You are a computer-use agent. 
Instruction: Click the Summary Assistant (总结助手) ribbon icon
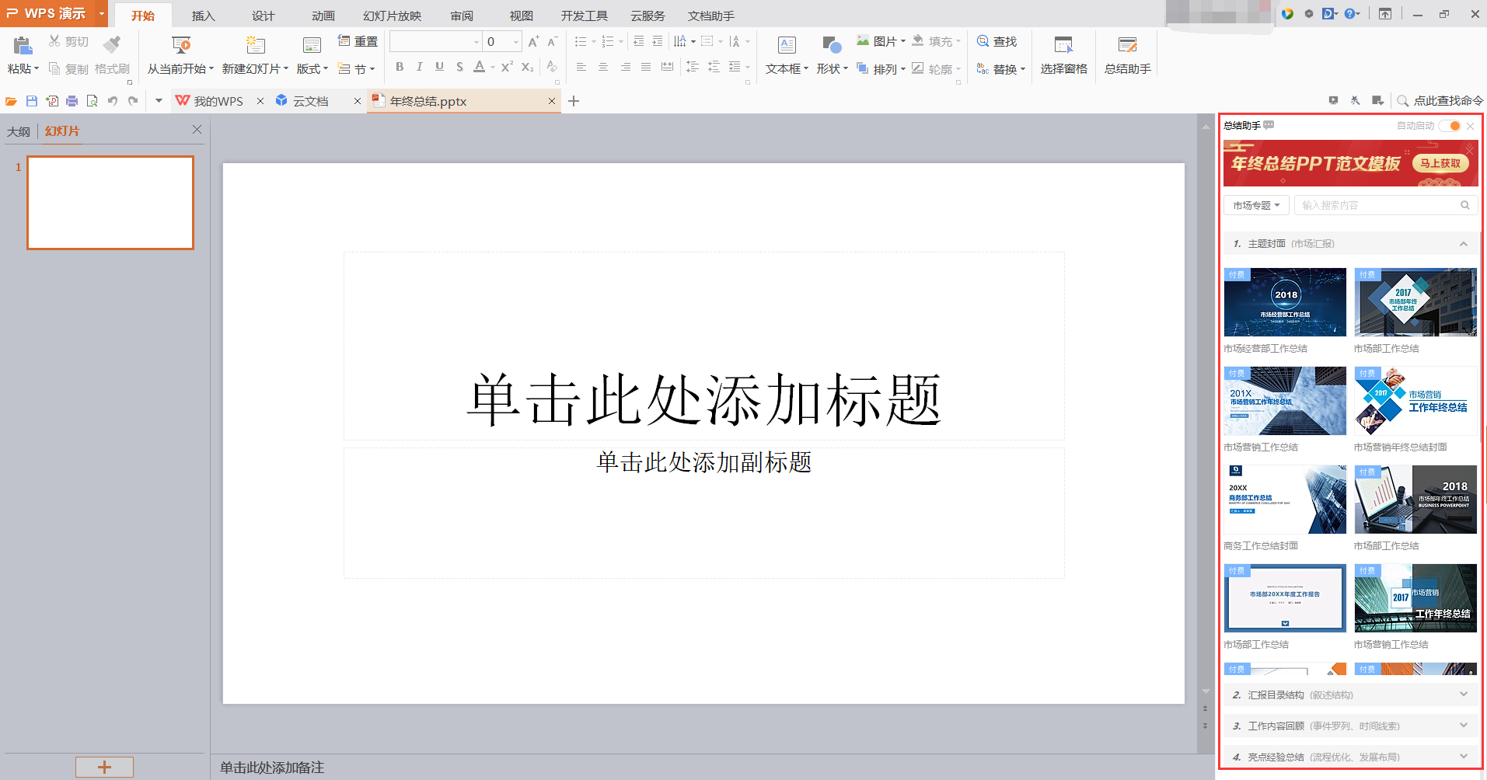point(1127,45)
